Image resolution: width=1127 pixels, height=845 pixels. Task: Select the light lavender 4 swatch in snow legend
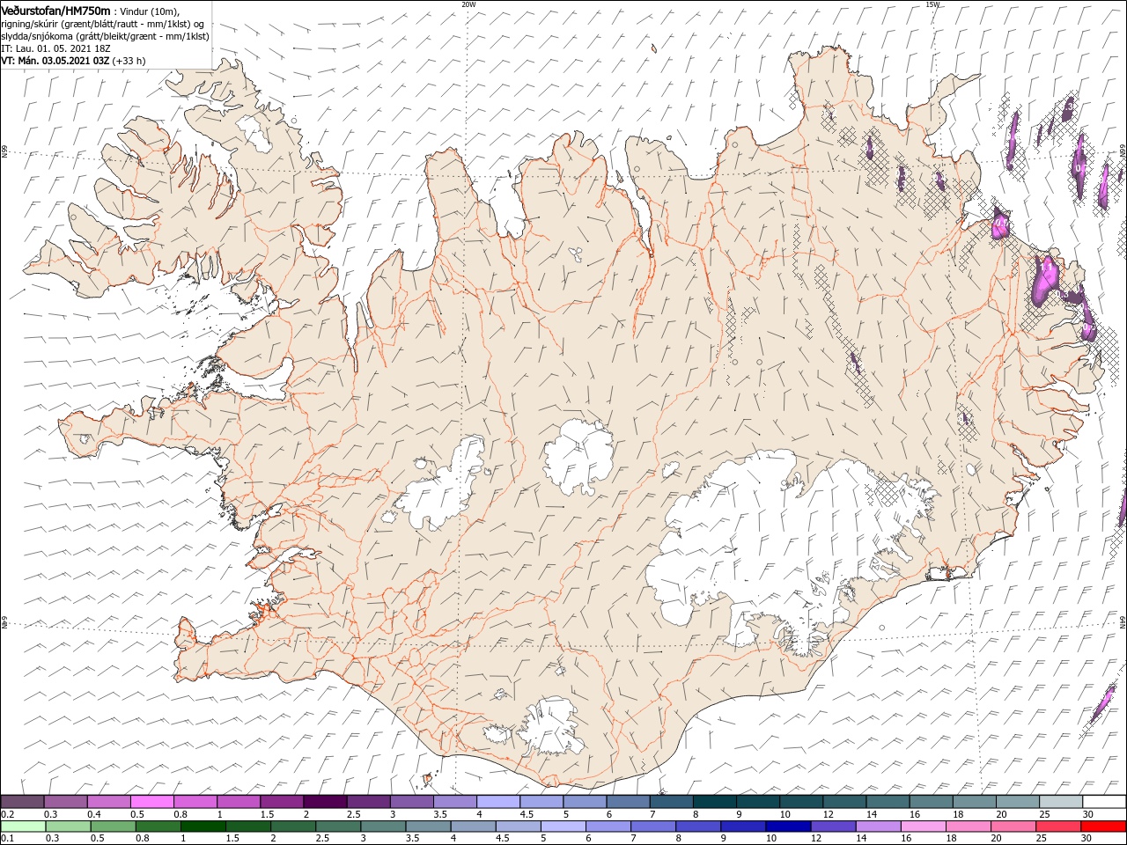point(498,802)
